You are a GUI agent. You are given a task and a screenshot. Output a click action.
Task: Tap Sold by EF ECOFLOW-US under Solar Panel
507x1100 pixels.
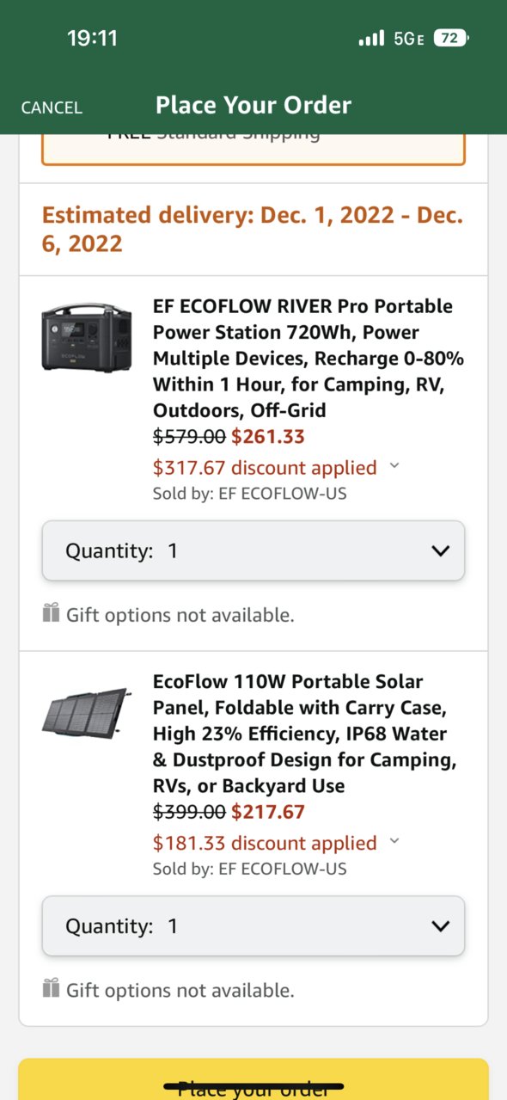(x=250, y=869)
